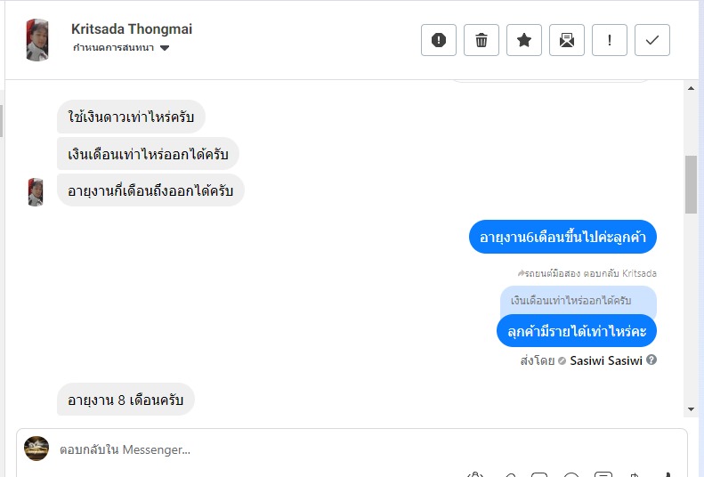Click Sasiwi Sasiwi sender name
This screenshot has height=477, width=704.
click(x=605, y=360)
